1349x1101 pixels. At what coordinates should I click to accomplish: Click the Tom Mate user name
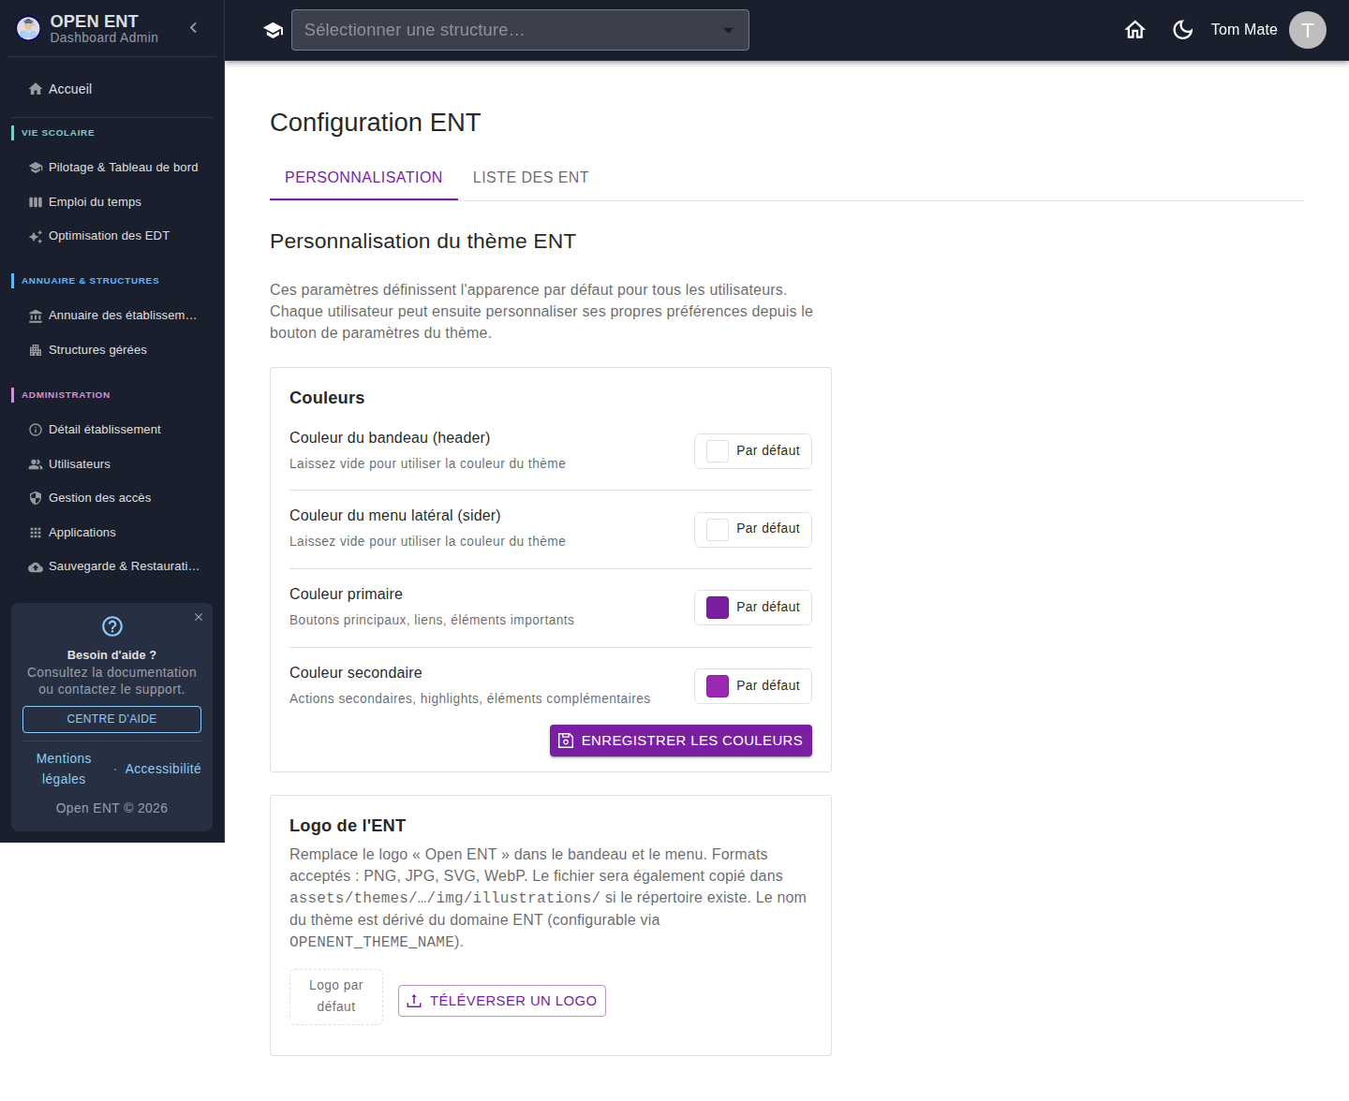(1244, 30)
